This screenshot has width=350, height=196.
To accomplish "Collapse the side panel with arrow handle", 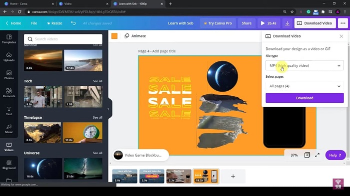I will click(x=108, y=109).
